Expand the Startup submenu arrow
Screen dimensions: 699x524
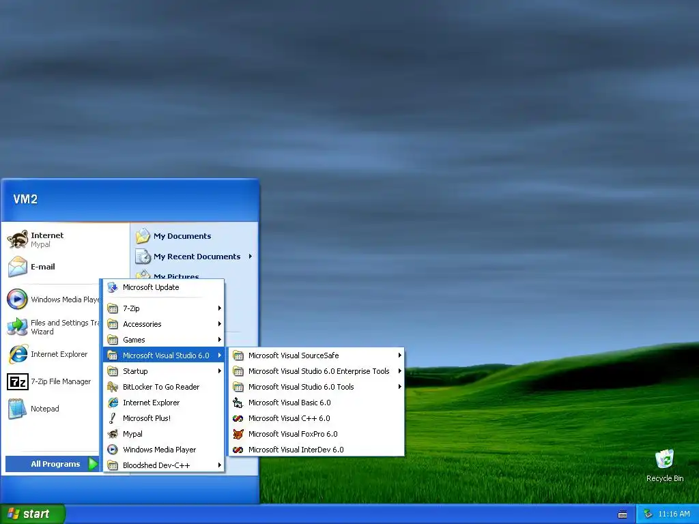tap(219, 371)
